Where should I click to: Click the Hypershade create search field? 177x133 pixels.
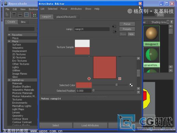(x=21, y=29)
